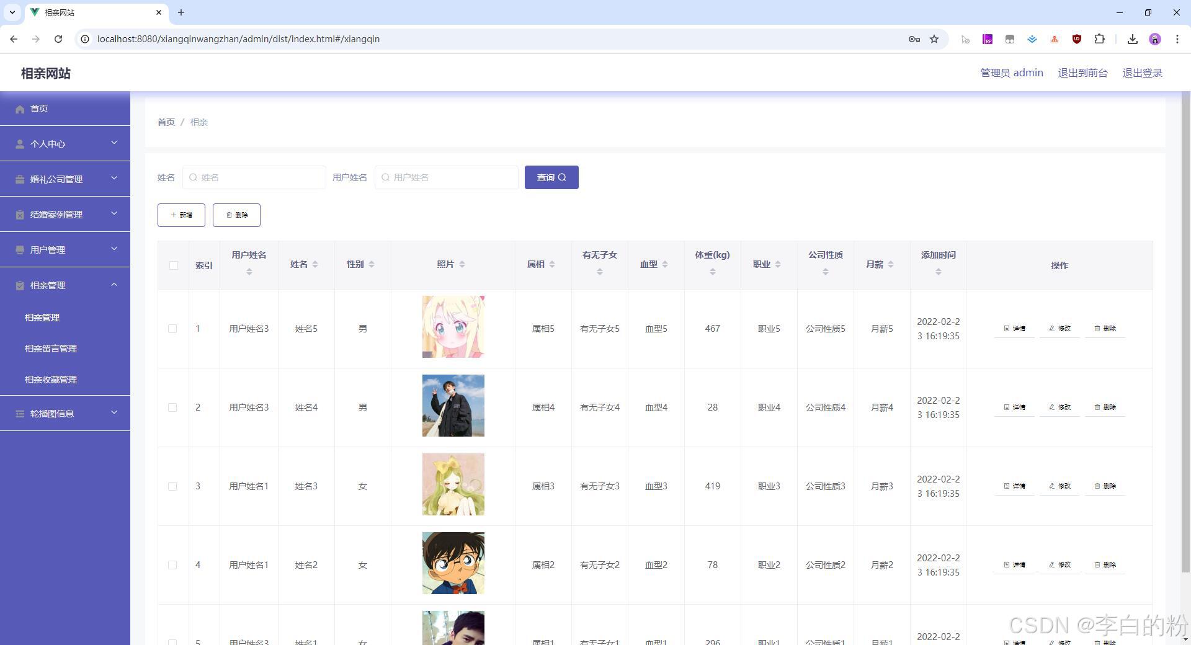
Task: Sort table by 属相 column
Action: (x=552, y=265)
